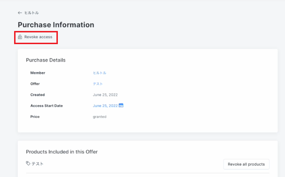The width and height of the screenshot is (285, 177).
Task: Open the Offer テスト link
Action: [98, 84]
